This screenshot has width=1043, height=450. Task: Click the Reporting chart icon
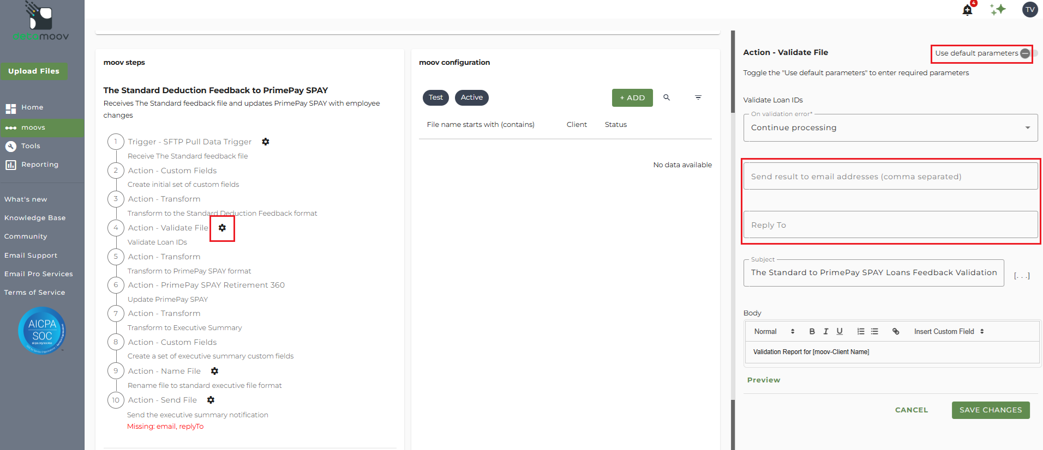[x=11, y=165]
